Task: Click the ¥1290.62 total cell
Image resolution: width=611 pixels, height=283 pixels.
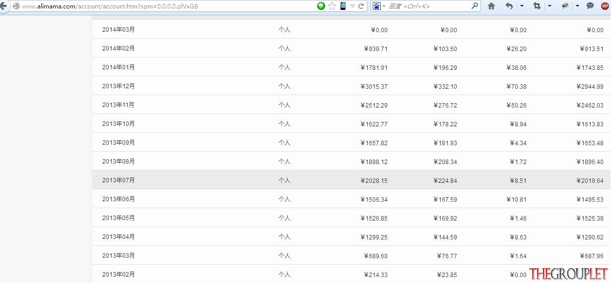Action: coord(590,237)
